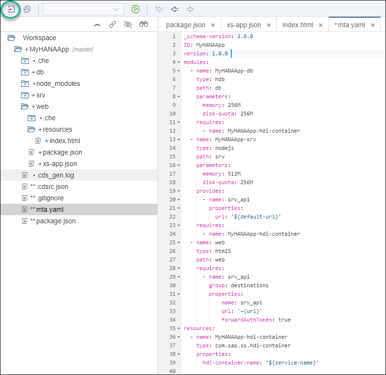386x375 pixels.
Task: Fold the MyHANAApp-db module at line 5
Action: [x=179, y=71]
